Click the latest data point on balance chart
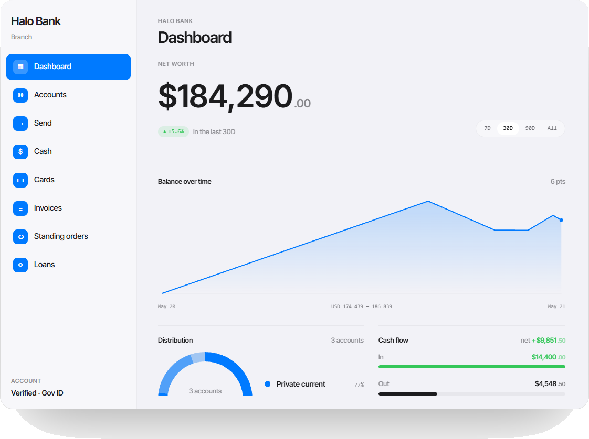Image resolution: width=589 pixels, height=439 pixels. click(561, 220)
